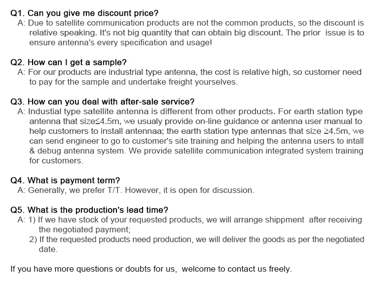The height and width of the screenshot is (282, 370).
Task: Click the line "ensure antenna's every specification and usage!"
Action: (121, 43)
